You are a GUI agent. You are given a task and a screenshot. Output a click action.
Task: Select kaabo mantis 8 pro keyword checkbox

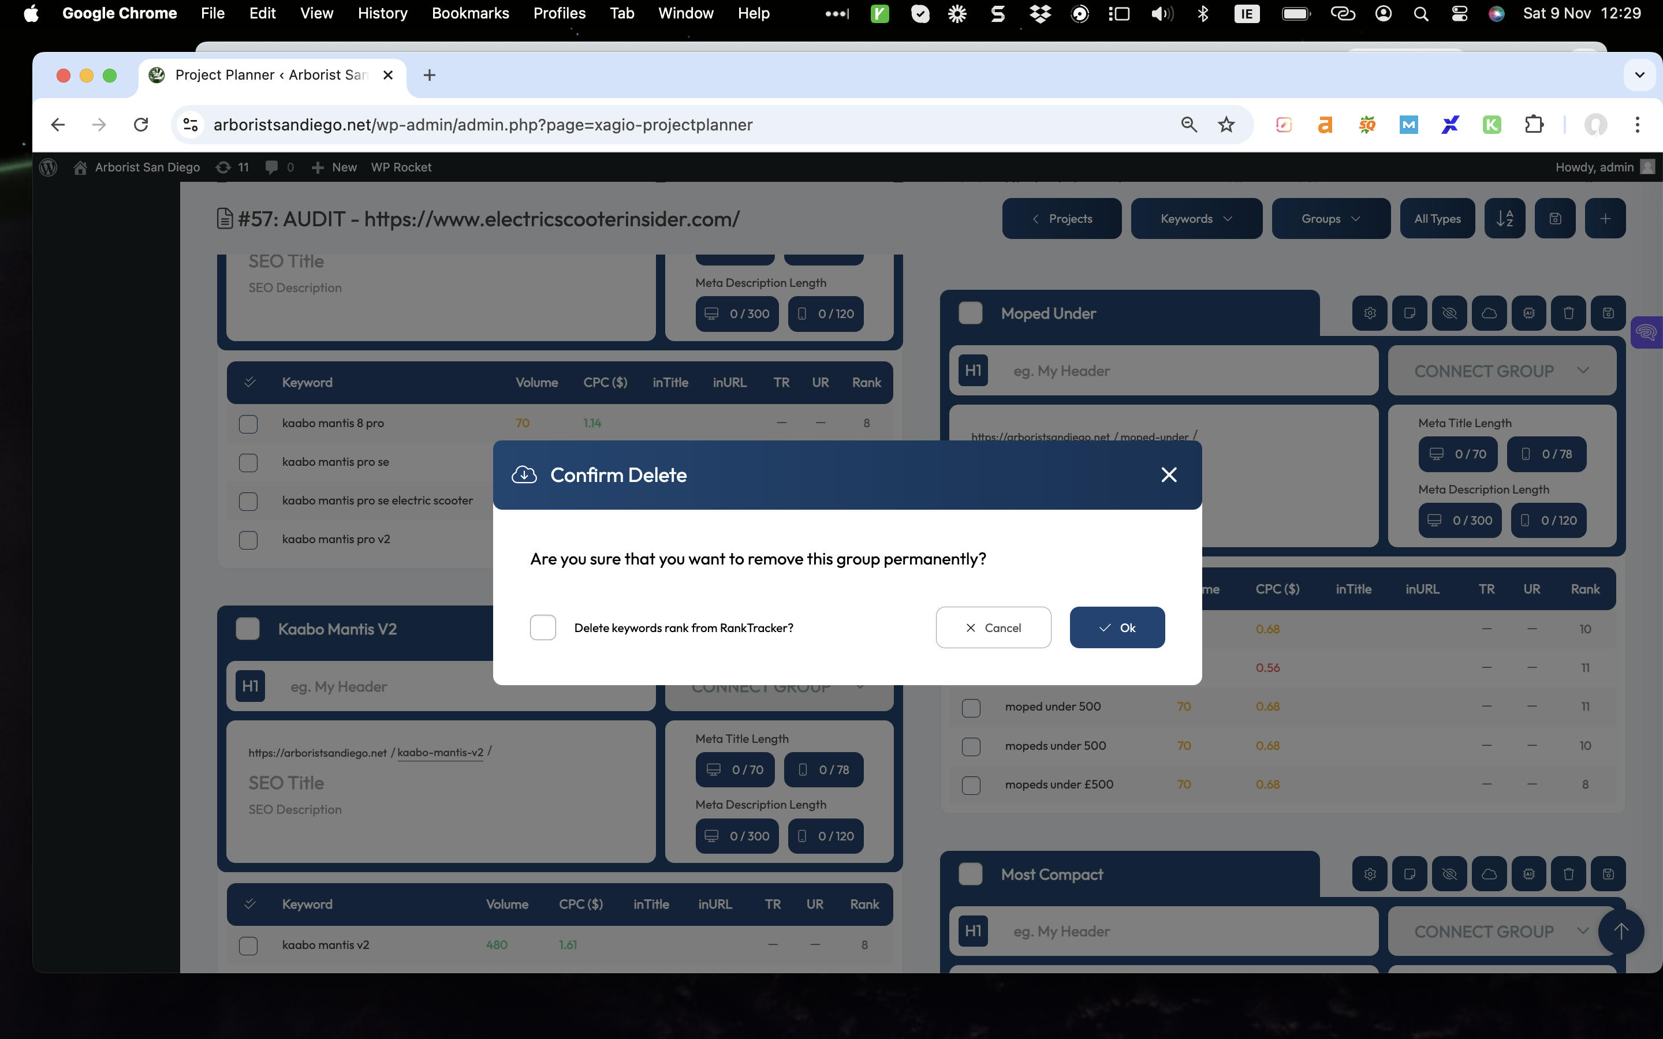coord(248,423)
